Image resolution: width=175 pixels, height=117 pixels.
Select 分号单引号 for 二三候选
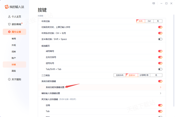(143, 75)
